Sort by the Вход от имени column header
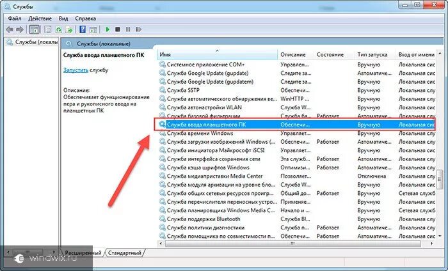The image size is (448, 271). [x=416, y=54]
